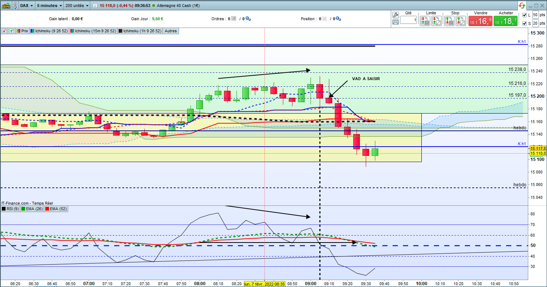Select the EMA (26) indicator tab

click(x=32, y=209)
